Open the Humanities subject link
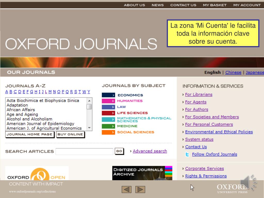The width and height of the screenshot is (264, 198). point(130,101)
